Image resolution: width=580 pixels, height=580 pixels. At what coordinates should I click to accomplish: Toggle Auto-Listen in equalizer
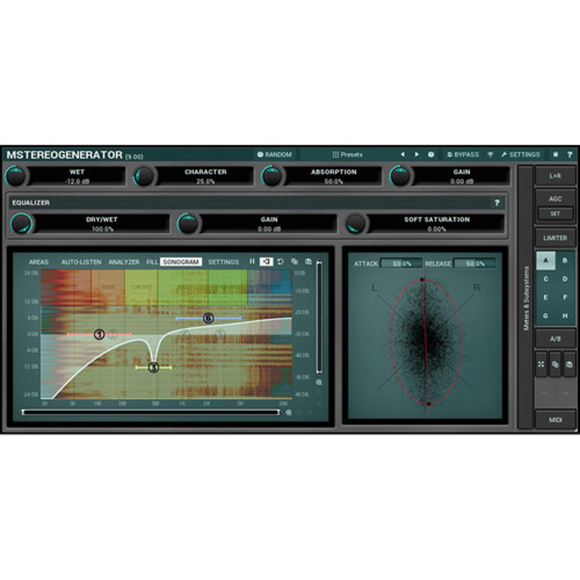click(x=81, y=262)
